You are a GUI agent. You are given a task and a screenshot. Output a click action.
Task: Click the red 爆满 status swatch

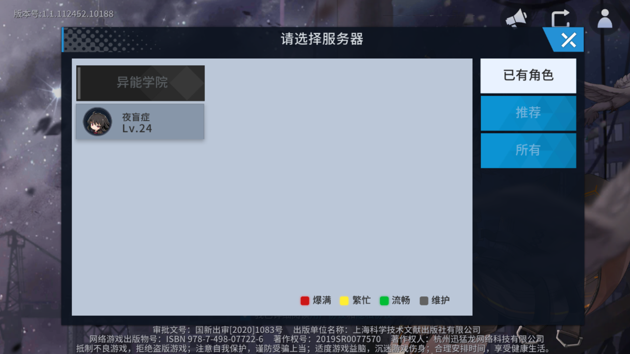tap(304, 301)
